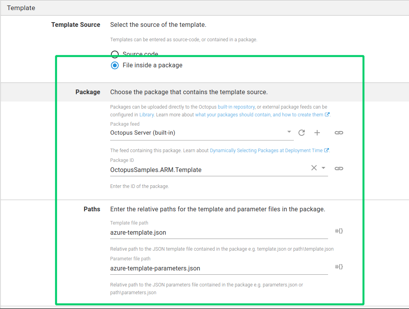Select the File inside a package option
Viewport: 409px width, 309px height.
[x=114, y=65]
